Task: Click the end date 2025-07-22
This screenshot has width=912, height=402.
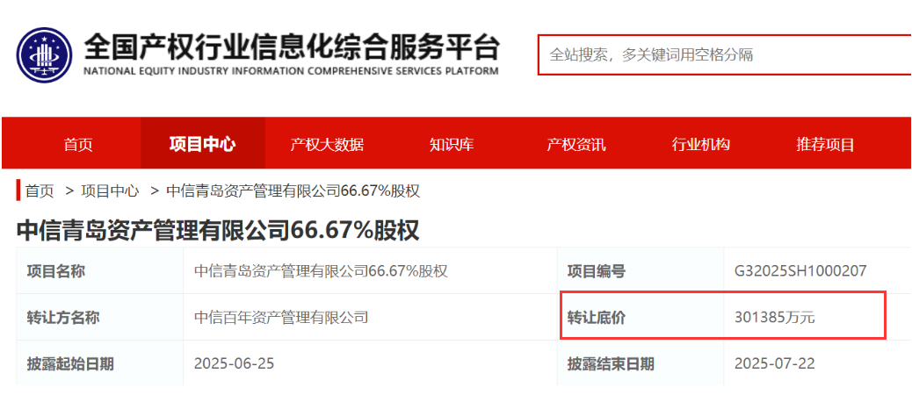Action: (x=775, y=363)
